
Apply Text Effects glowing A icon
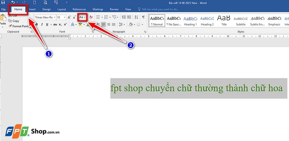point(73,24)
